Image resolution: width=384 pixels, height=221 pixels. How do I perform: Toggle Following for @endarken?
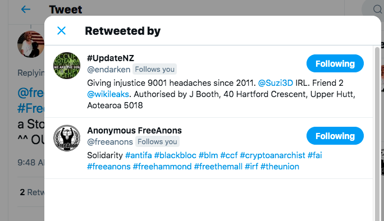(x=335, y=63)
